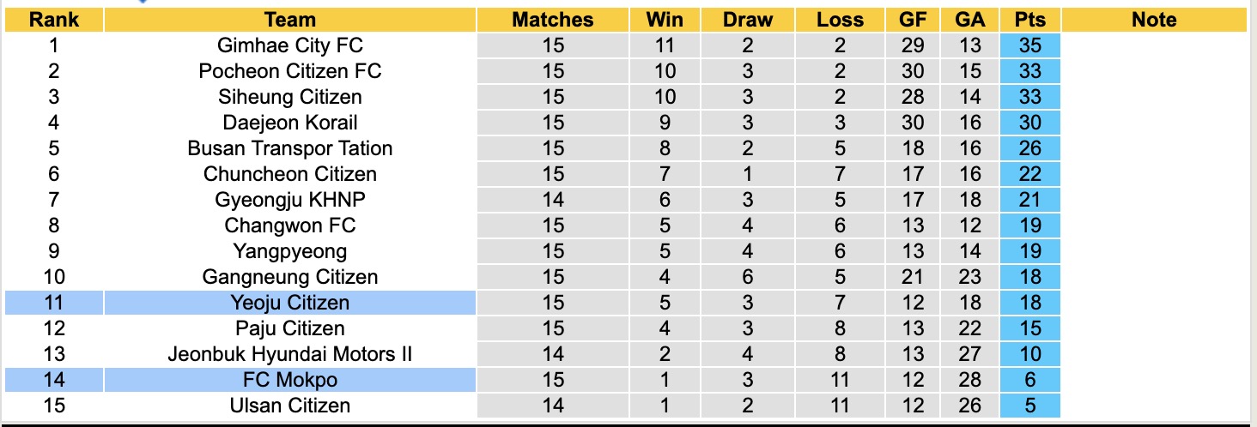Select the GA column header
This screenshot has width=1257, height=427.
(x=970, y=20)
